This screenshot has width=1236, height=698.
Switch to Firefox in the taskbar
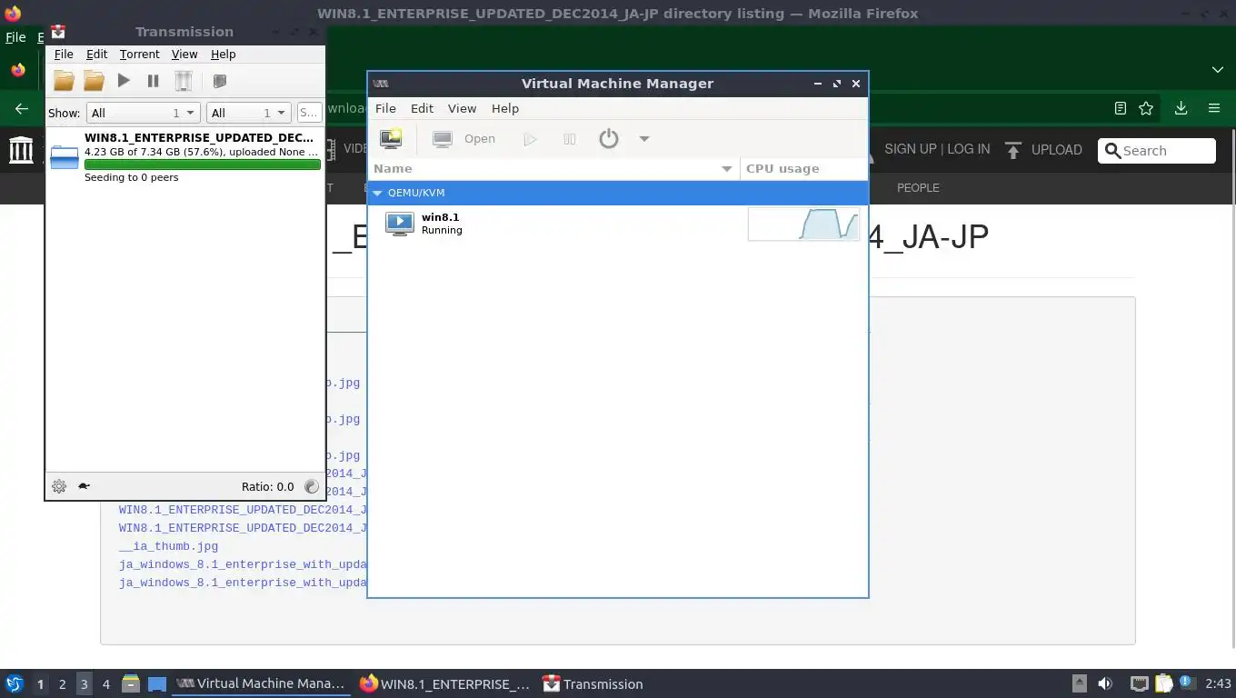pyautogui.click(x=445, y=683)
